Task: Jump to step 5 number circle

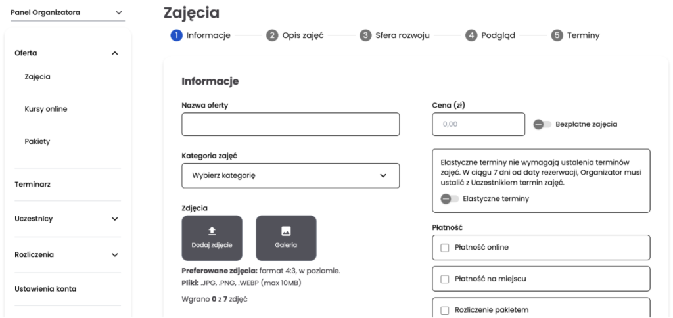Action: tap(557, 35)
